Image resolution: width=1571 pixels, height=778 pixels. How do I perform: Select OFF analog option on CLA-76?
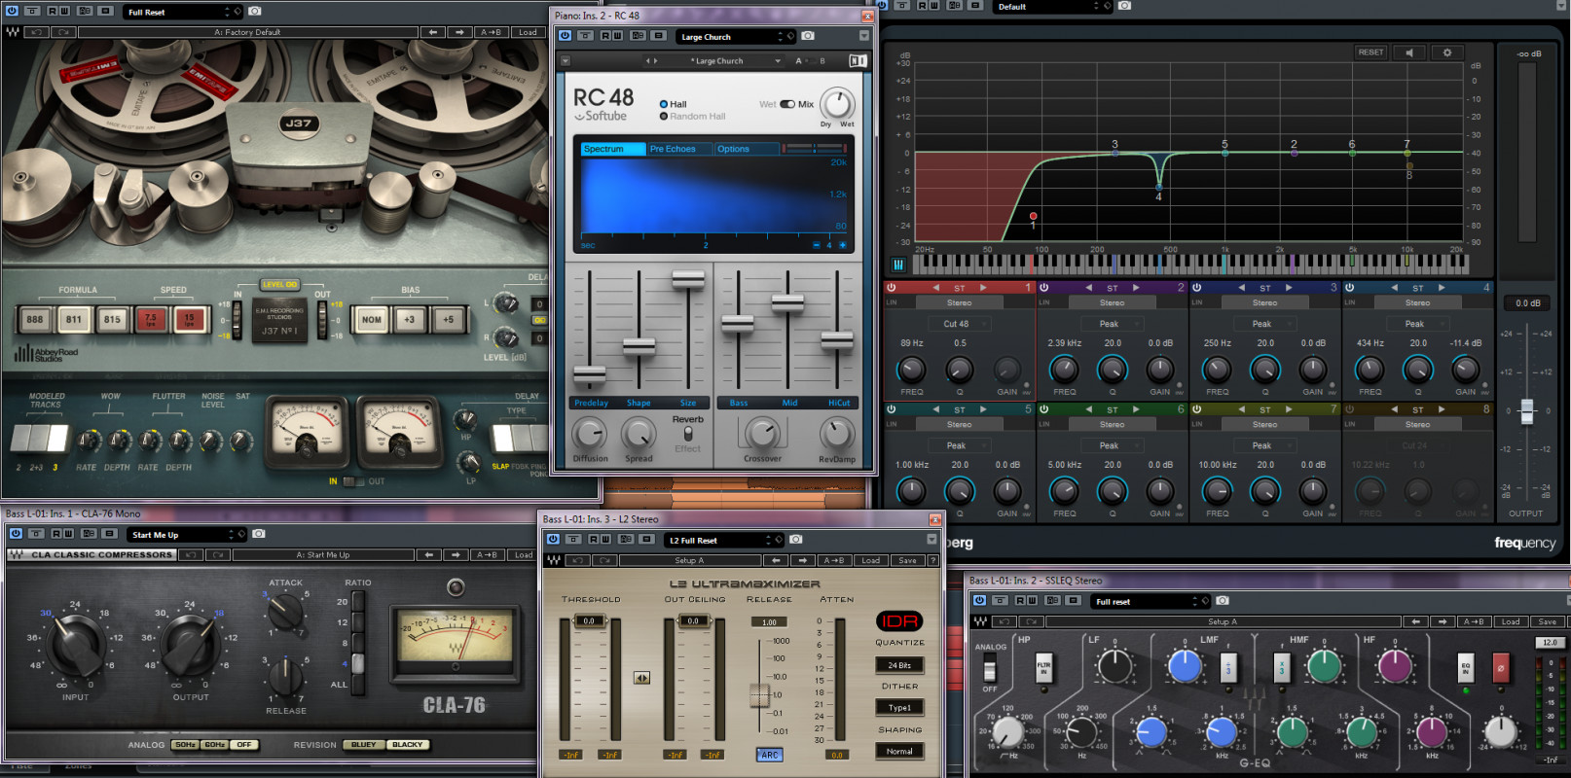click(244, 745)
